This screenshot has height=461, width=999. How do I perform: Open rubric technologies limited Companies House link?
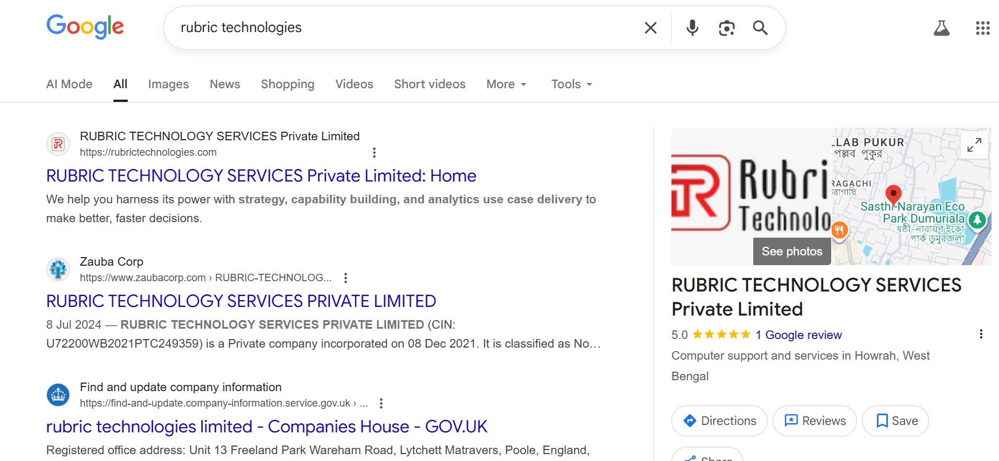click(267, 427)
